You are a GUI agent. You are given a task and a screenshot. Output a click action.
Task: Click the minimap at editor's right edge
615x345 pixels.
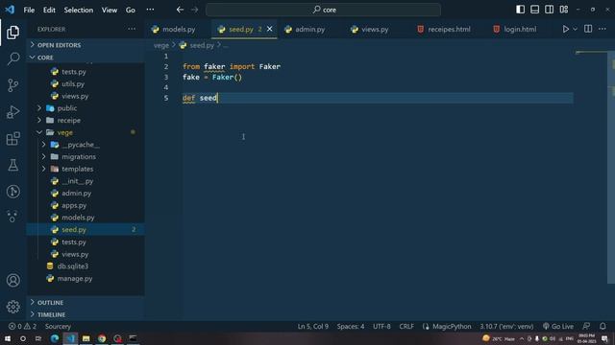pyautogui.click(x=591, y=52)
